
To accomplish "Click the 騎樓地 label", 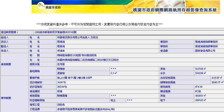I will [x=61, y=69].
